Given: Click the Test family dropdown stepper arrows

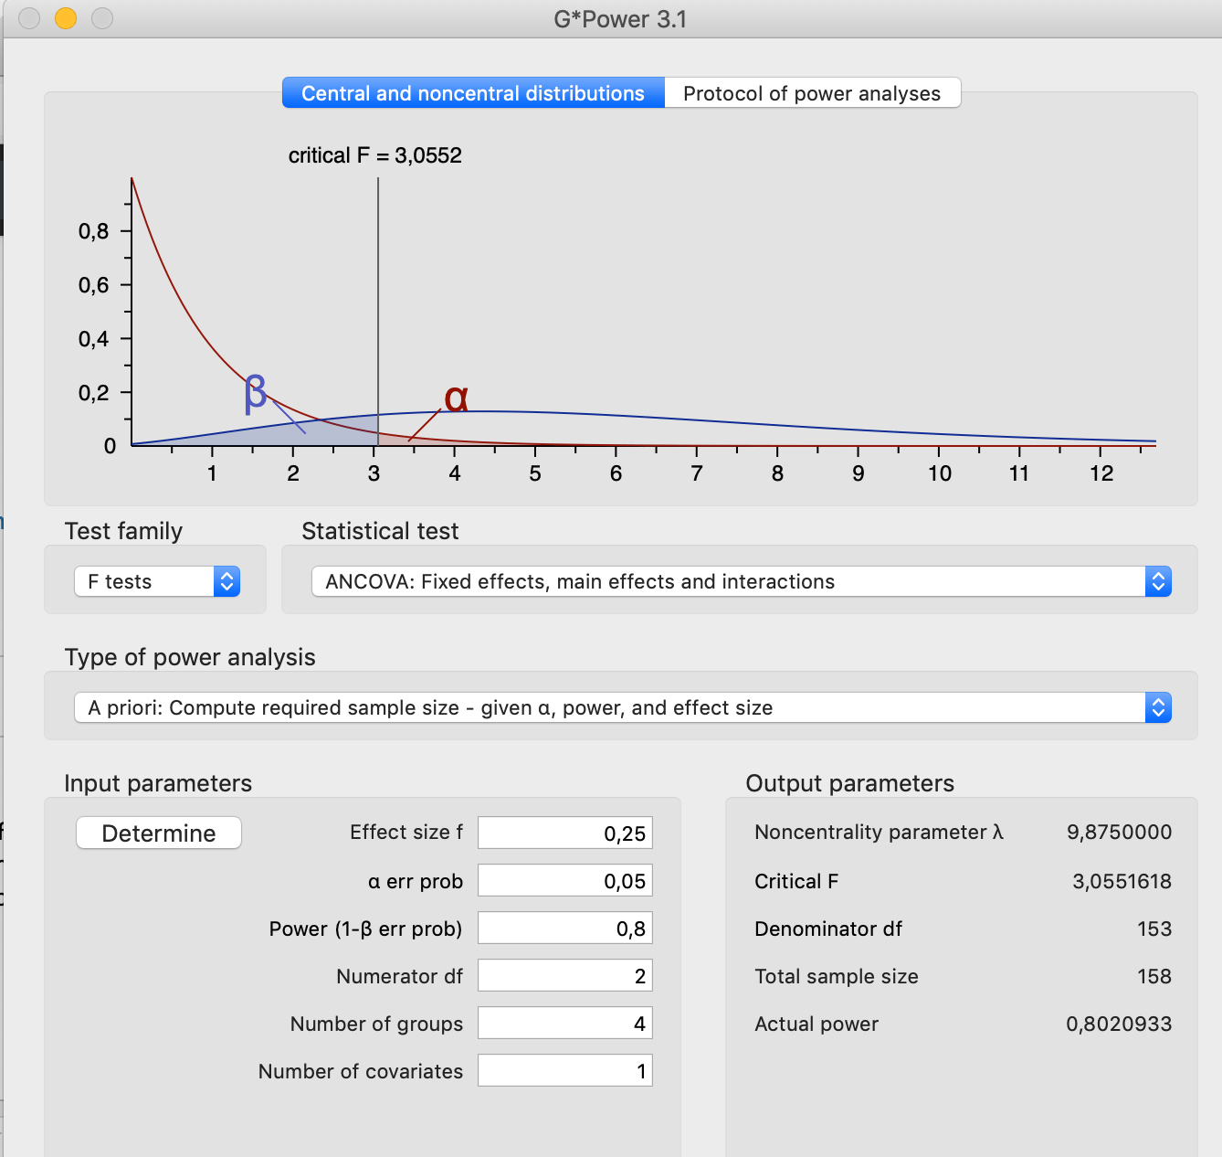Looking at the screenshot, I should 226,581.
